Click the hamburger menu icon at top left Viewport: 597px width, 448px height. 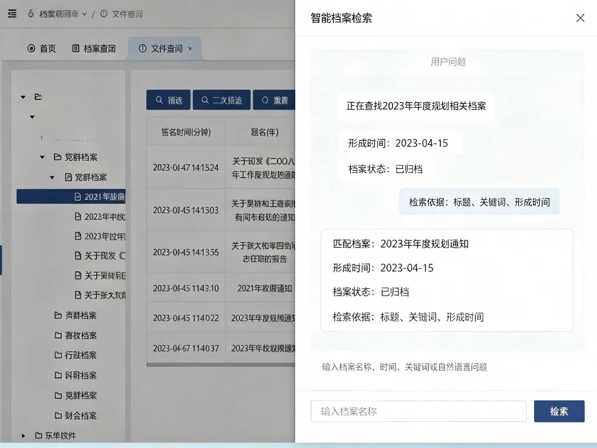pos(12,14)
